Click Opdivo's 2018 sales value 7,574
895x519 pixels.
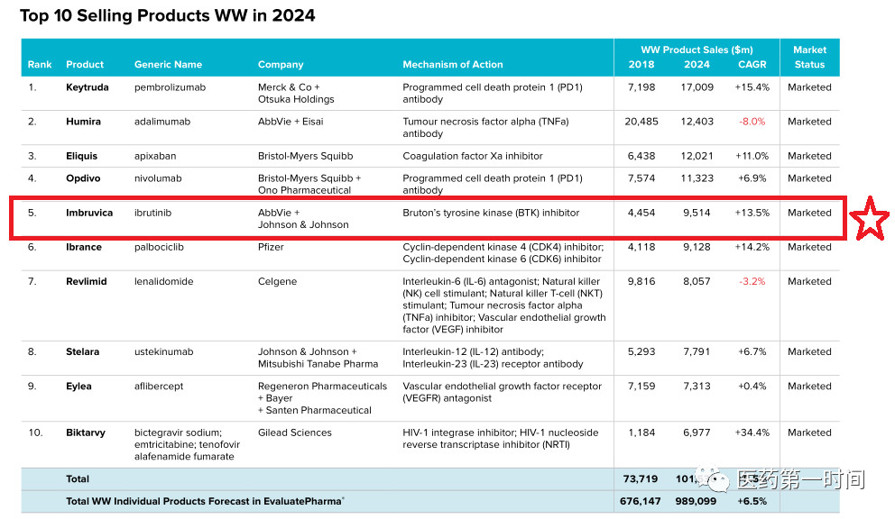[x=641, y=178]
